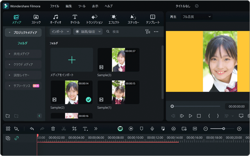Collapse the プロジェクトメディア section
Screen dimensions: 250x156
pyautogui.click(x=23, y=32)
